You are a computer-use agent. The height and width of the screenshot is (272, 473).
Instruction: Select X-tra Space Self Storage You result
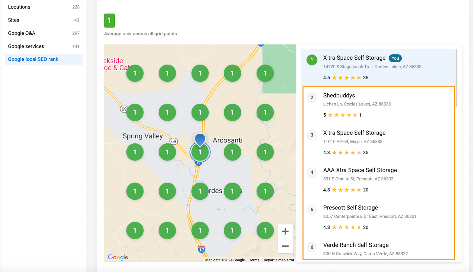(378, 67)
